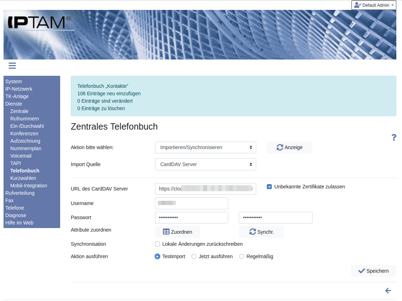The image size is (402, 301).
Task: Click the hamburger menu icon
Action: (x=12, y=66)
